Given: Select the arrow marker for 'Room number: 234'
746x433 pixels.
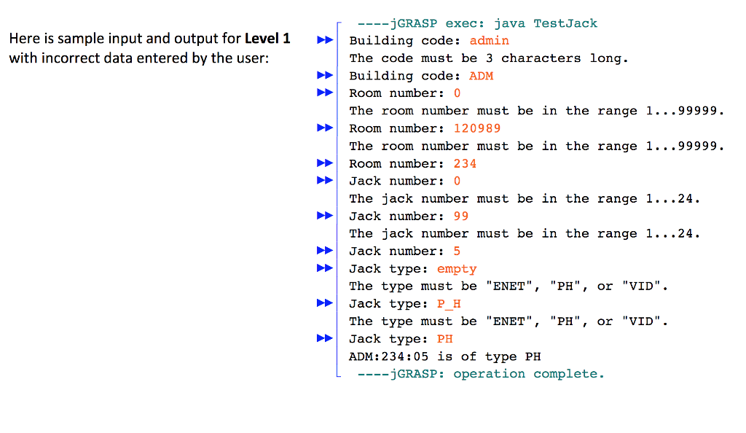Looking at the screenshot, I should [324, 163].
